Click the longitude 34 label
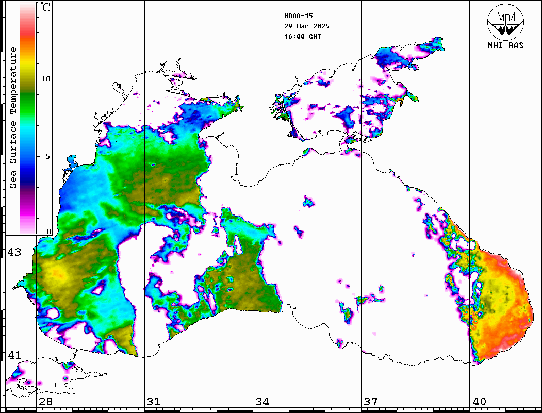The height and width of the screenshot is (413, 542). point(262,401)
